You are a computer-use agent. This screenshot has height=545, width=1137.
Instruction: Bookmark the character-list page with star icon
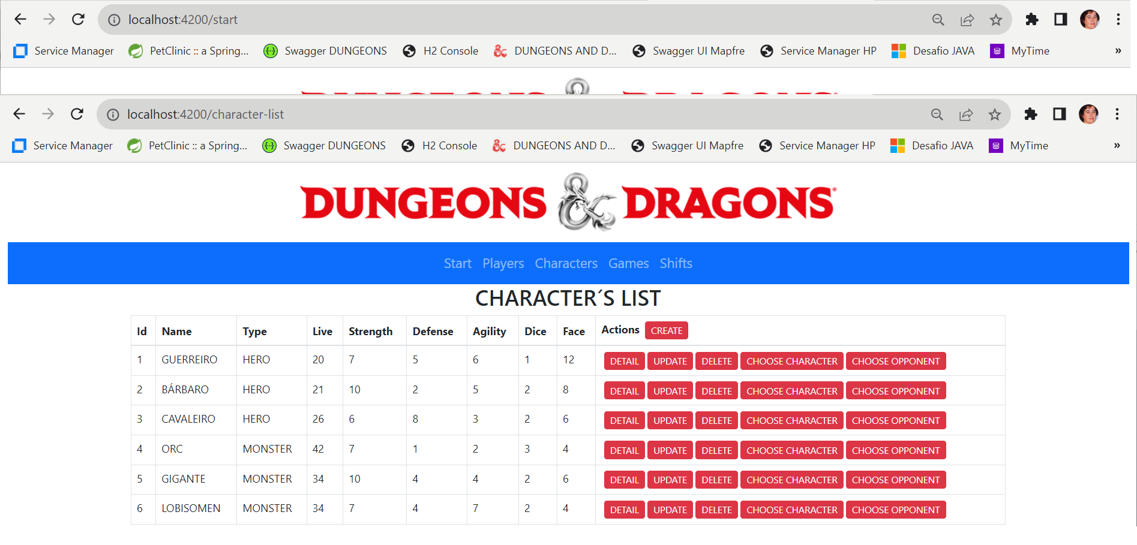point(995,115)
